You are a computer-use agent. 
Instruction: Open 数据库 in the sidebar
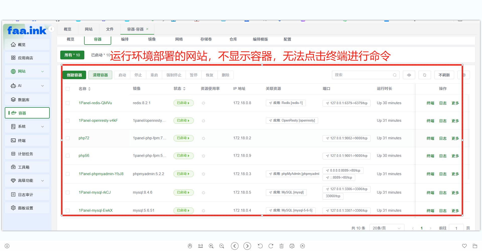[27, 100]
